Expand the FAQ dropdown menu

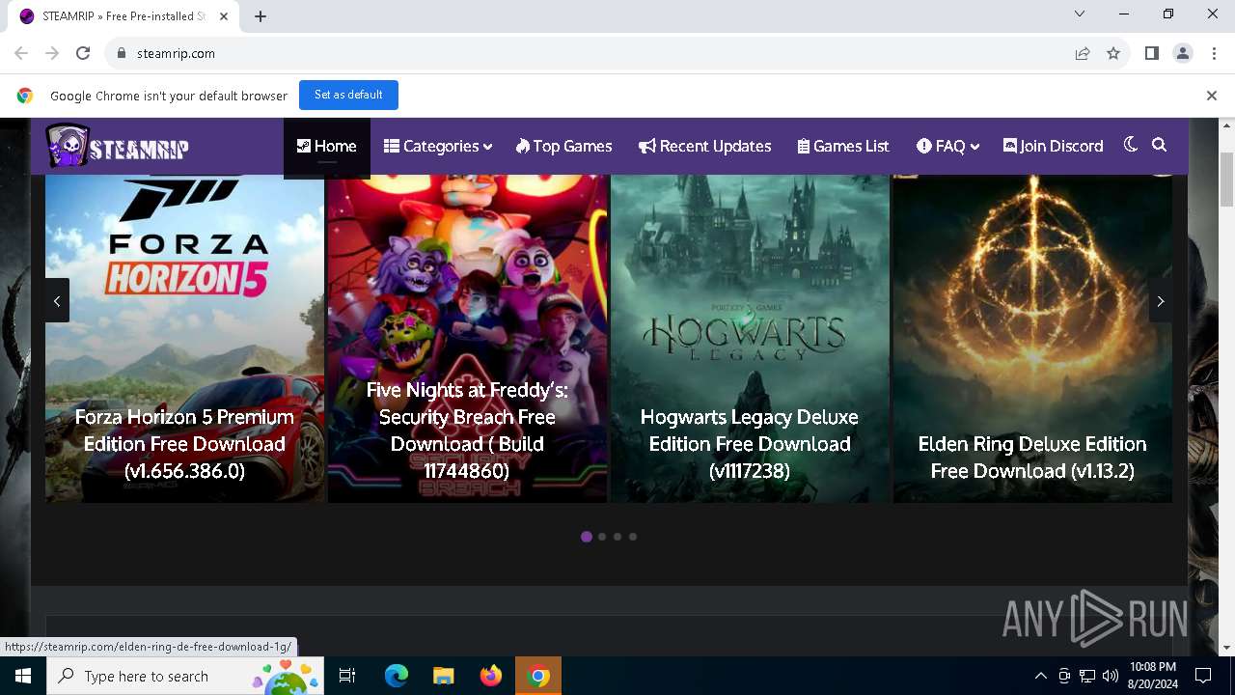click(947, 147)
